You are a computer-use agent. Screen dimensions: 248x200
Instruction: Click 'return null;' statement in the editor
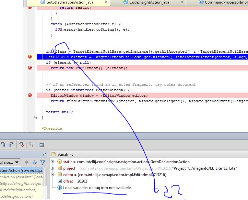click(x=59, y=112)
